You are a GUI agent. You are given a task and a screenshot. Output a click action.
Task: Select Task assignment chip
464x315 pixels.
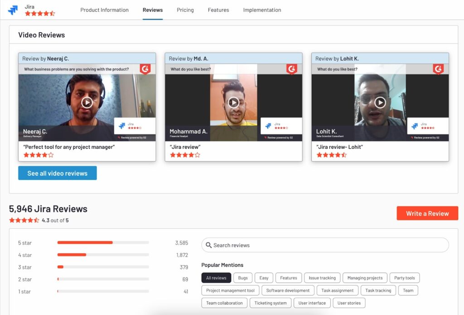[x=337, y=290]
